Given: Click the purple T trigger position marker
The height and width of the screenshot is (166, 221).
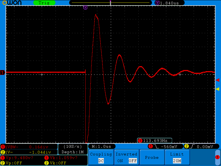Looking at the screenshot, I should [x=85, y=8].
